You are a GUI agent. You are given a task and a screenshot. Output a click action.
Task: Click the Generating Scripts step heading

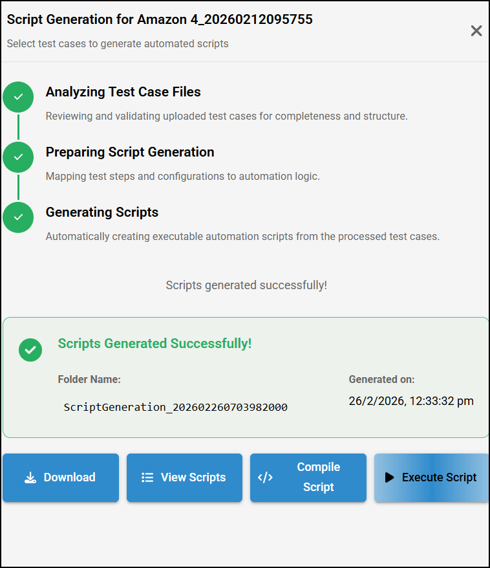pyautogui.click(x=102, y=212)
